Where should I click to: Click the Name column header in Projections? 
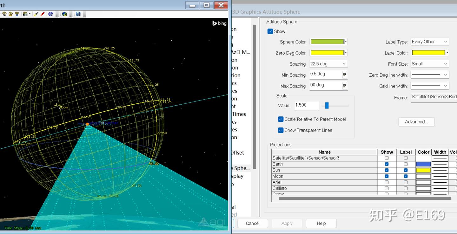click(324, 152)
